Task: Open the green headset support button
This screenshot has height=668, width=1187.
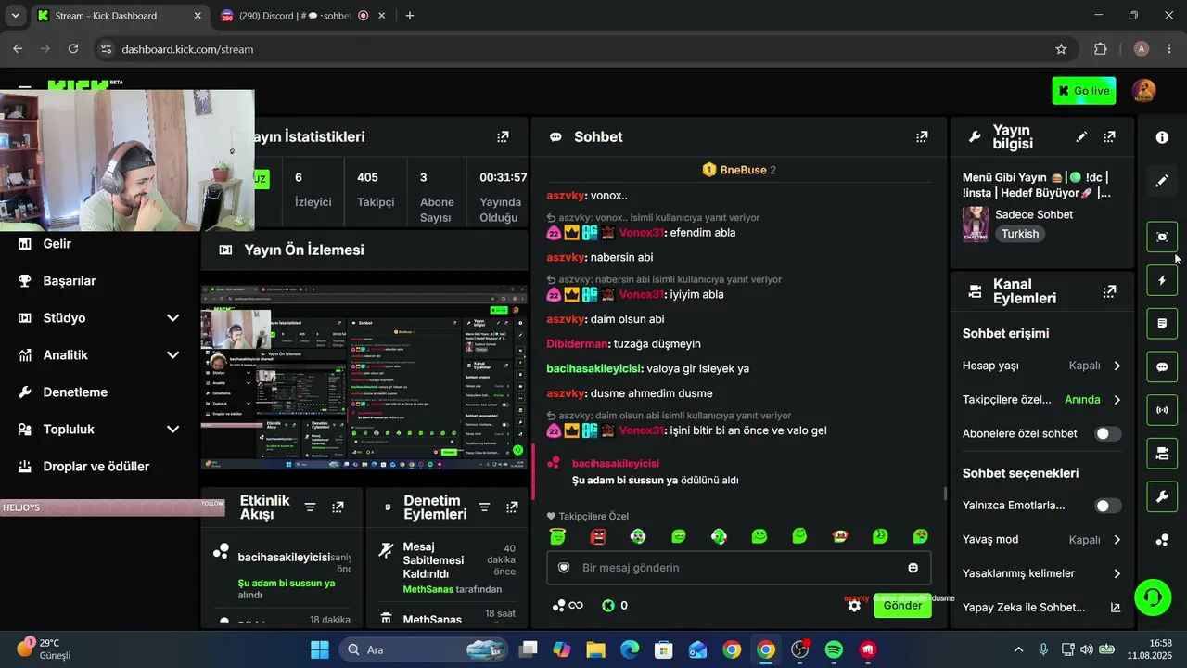Action: (x=1153, y=597)
